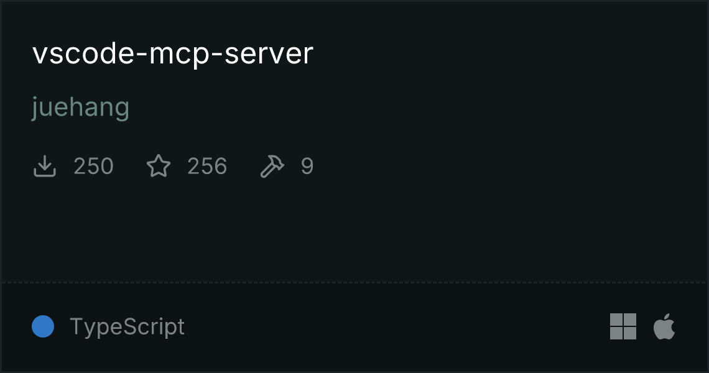Click the TypeScript language label

(127, 326)
